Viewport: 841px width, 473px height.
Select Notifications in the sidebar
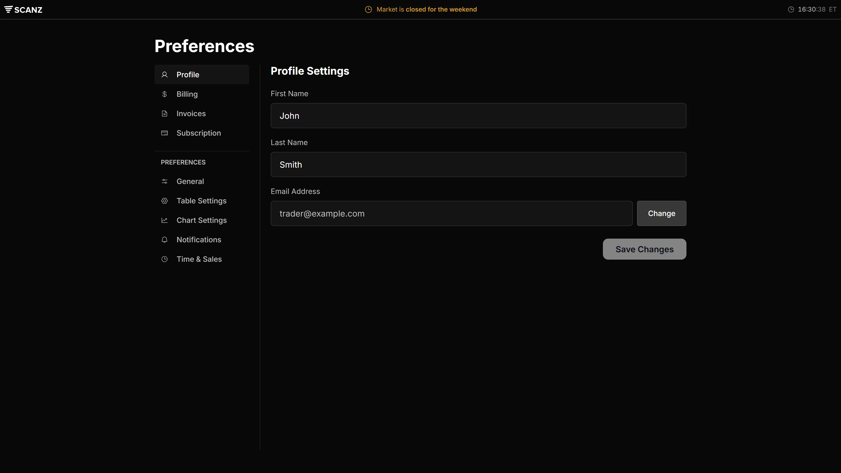click(202, 240)
